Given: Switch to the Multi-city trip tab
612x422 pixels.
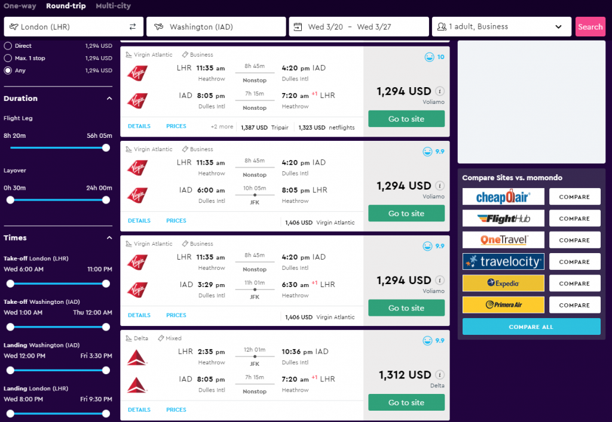Looking at the screenshot, I should point(113,6).
